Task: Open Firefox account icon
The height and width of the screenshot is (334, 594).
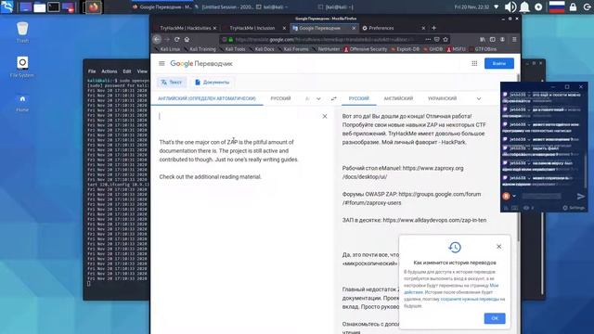Action: pos(502,39)
